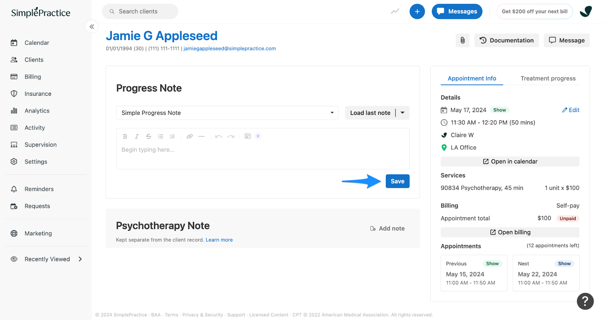Click Open billing button
Image resolution: width=604 pixels, height=320 pixels.
click(x=510, y=232)
